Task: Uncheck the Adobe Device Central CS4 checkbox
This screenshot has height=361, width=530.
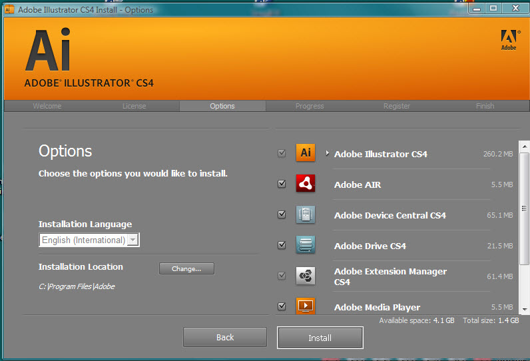Action: tap(282, 214)
